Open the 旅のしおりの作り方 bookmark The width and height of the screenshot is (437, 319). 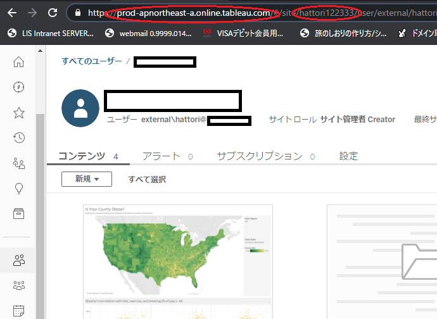pyautogui.click(x=343, y=34)
